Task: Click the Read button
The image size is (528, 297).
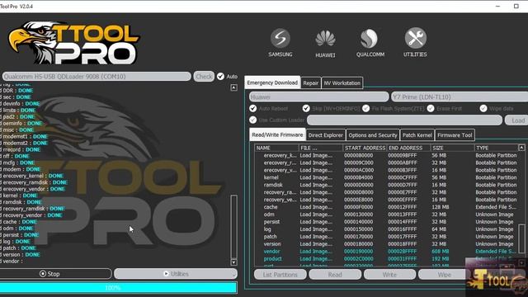Action: pyautogui.click(x=335, y=275)
